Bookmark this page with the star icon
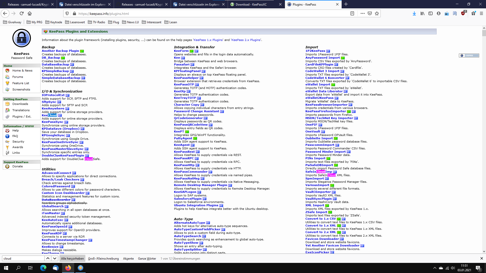Viewport: 486px width, 273px height. tap(377, 13)
